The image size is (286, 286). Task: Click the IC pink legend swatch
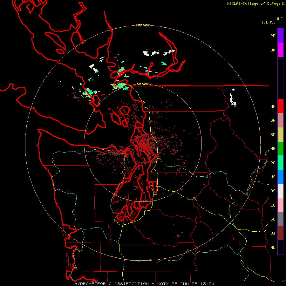click(281, 205)
